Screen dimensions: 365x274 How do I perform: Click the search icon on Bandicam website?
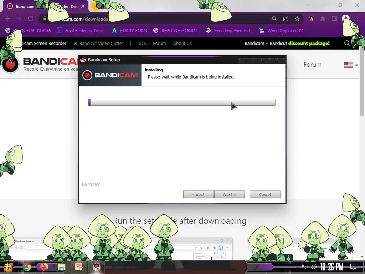tap(347, 43)
